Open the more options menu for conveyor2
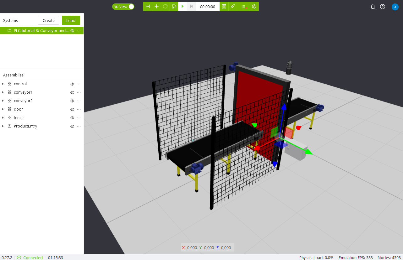Image resolution: width=403 pixels, height=260 pixels. (x=79, y=101)
